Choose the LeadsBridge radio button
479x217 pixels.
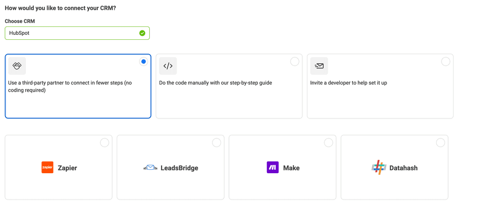tap(217, 143)
